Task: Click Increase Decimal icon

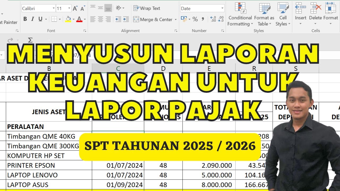Action: (213, 19)
